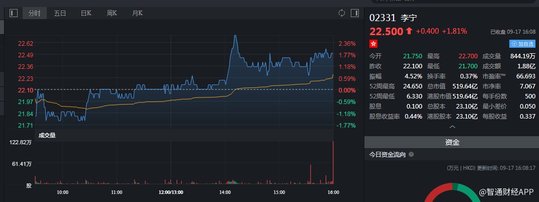Add stock to watchlist with 加自选
Viewport: 539px width, 202px height.
[522, 44]
